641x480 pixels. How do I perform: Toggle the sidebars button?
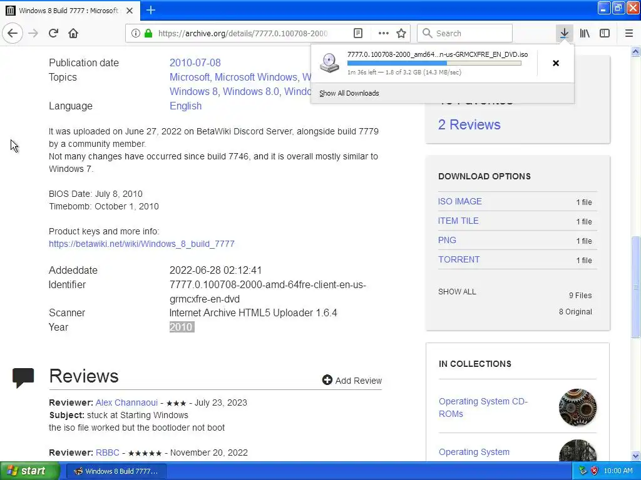coord(605,33)
